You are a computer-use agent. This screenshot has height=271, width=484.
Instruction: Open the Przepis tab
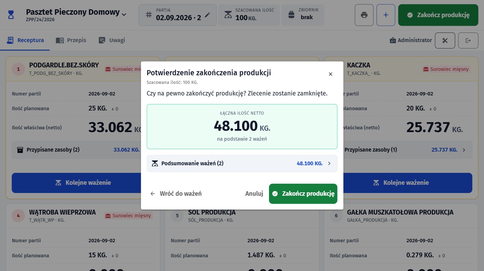click(x=71, y=40)
